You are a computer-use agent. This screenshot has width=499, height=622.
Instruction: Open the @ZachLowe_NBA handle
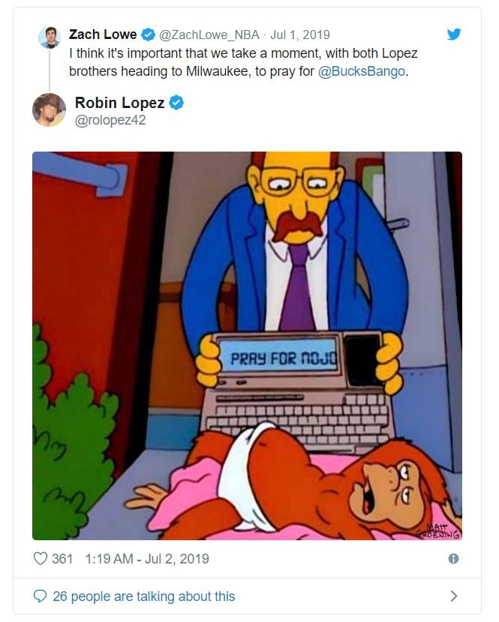(x=209, y=35)
